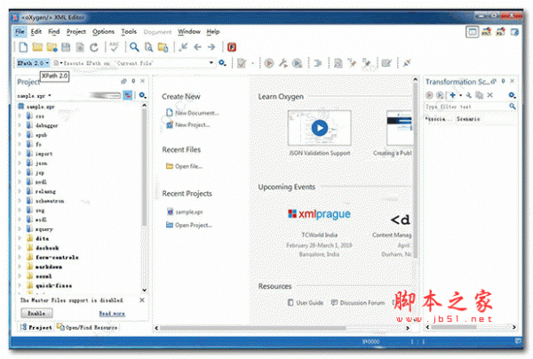Click the Configure transformation wrench icon
The height and width of the screenshot is (359, 533).
click(x=283, y=63)
